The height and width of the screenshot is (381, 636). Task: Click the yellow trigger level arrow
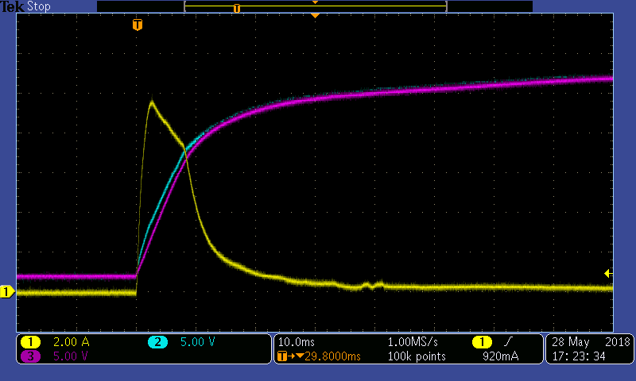click(x=608, y=274)
